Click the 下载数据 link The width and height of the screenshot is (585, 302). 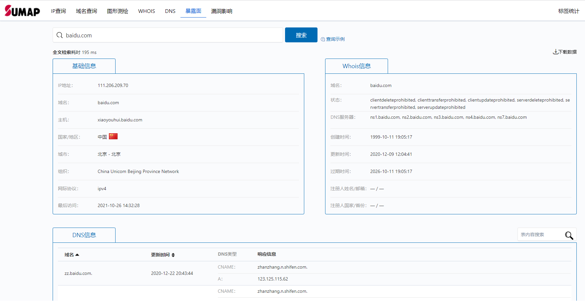tap(567, 52)
